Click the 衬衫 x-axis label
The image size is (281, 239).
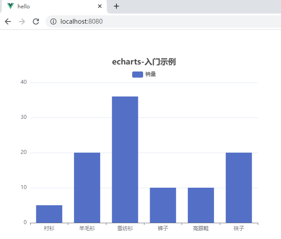(x=49, y=228)
